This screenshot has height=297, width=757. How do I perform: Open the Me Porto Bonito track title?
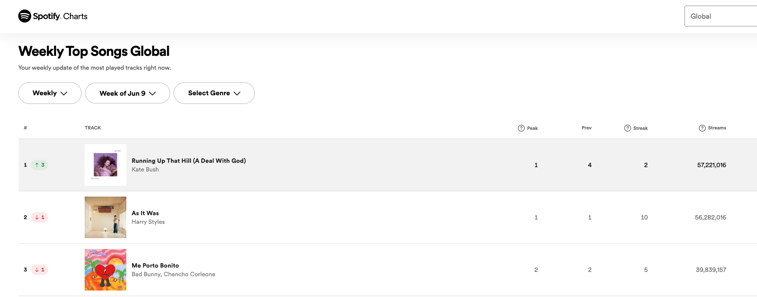pyautogui.click(x=155, y=265)
